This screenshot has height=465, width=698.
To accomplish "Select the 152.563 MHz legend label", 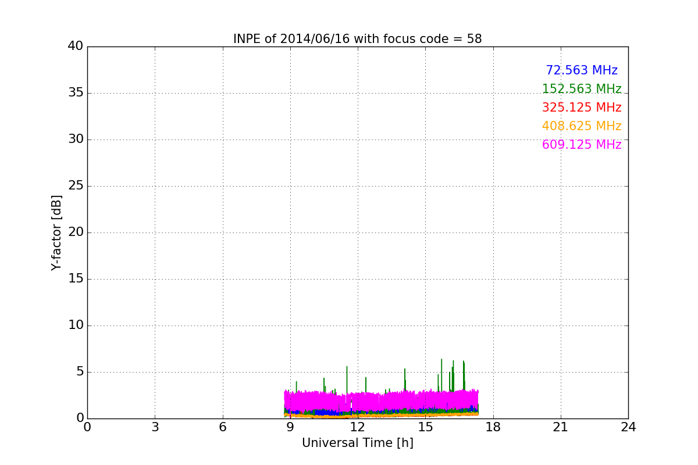I will click(582, 89).
